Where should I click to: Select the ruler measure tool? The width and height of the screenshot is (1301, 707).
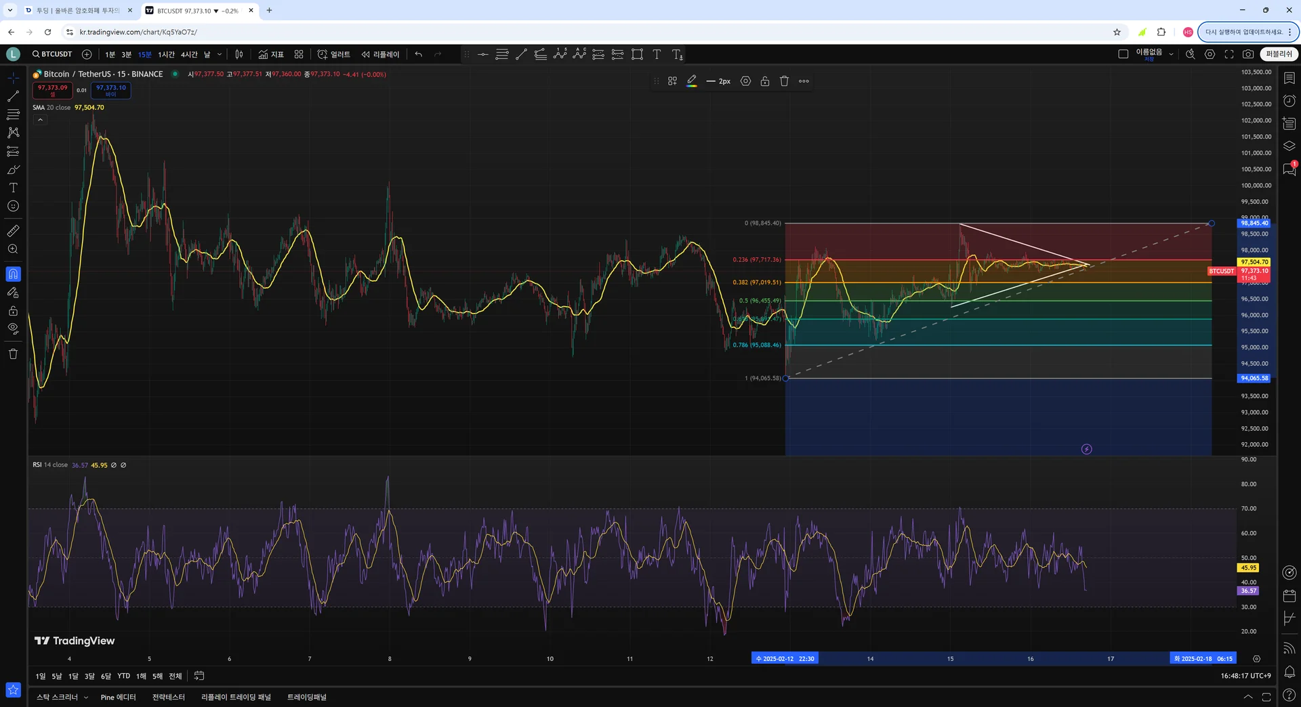coord(13,231)
